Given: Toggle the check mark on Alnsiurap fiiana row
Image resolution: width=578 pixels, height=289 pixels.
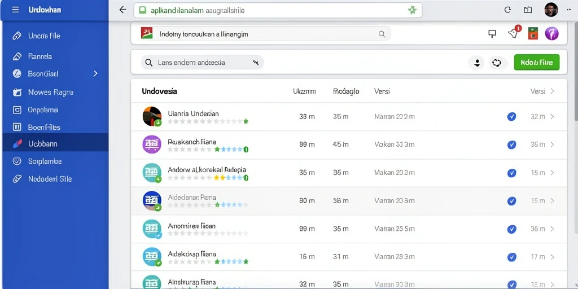Looking at the screenshot, I should click(x=511, y=284).
